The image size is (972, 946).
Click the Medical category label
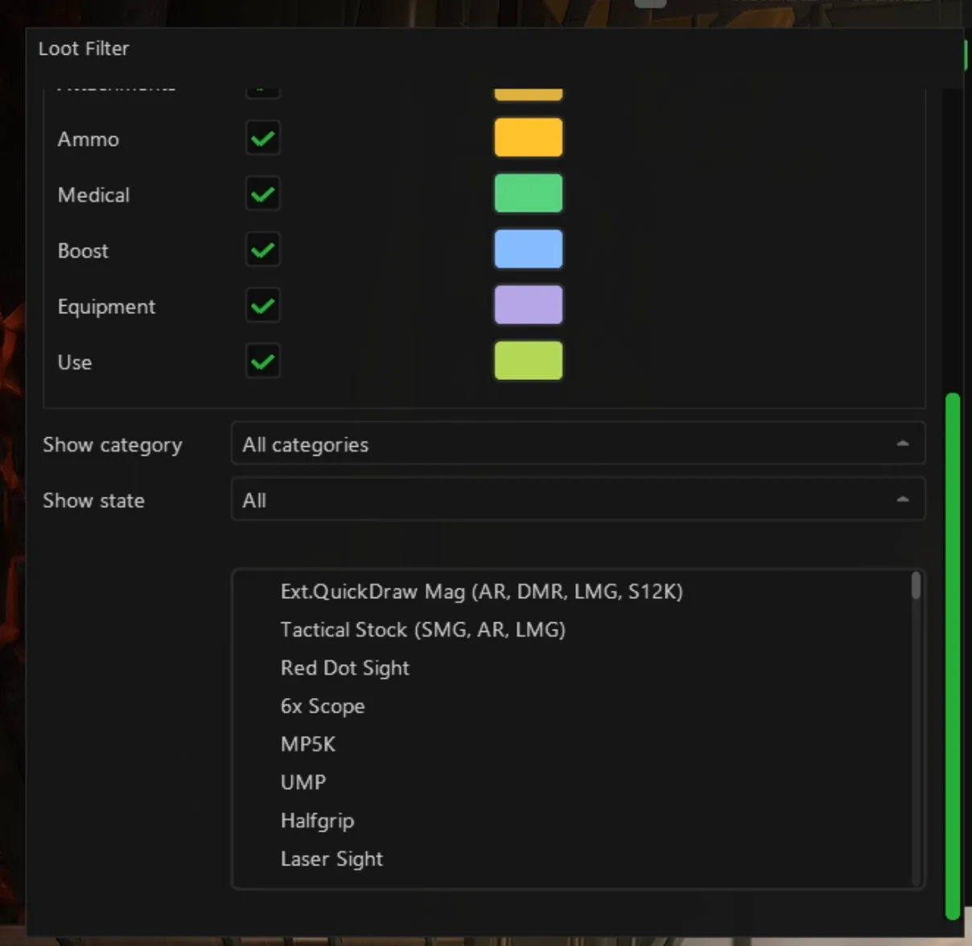click(x=93, y=195)
